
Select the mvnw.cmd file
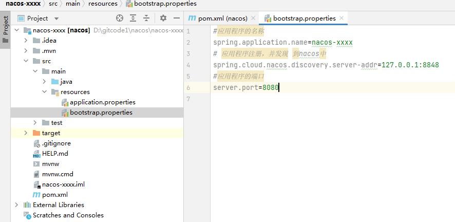click(58, 174)
